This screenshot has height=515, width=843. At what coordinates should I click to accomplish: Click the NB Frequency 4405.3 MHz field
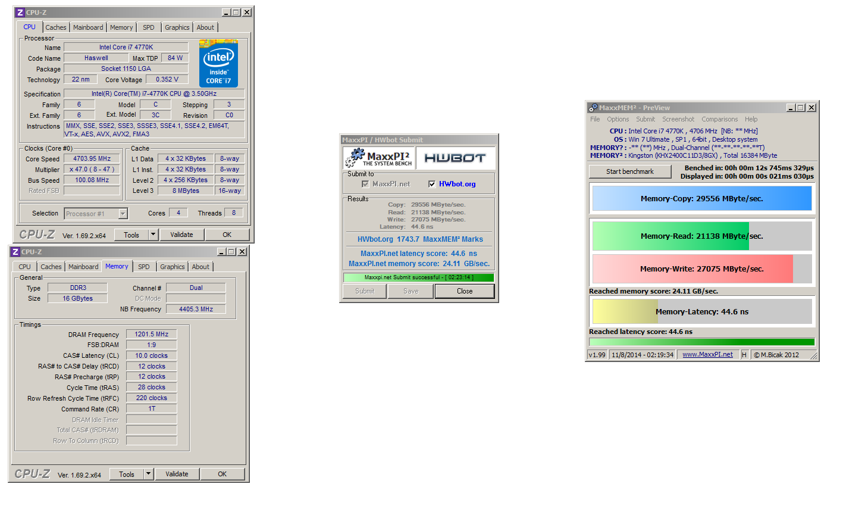[196, 309]
